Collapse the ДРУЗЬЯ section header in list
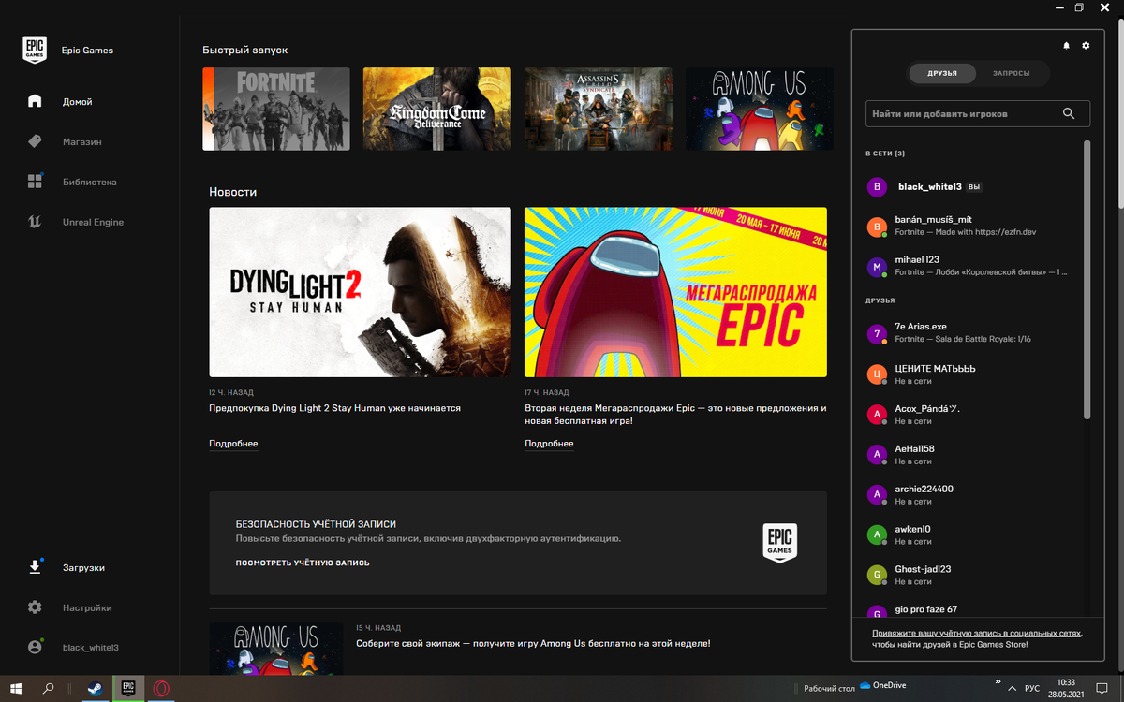This screenshot has width=1124, height=702. (x=880, y=300)
